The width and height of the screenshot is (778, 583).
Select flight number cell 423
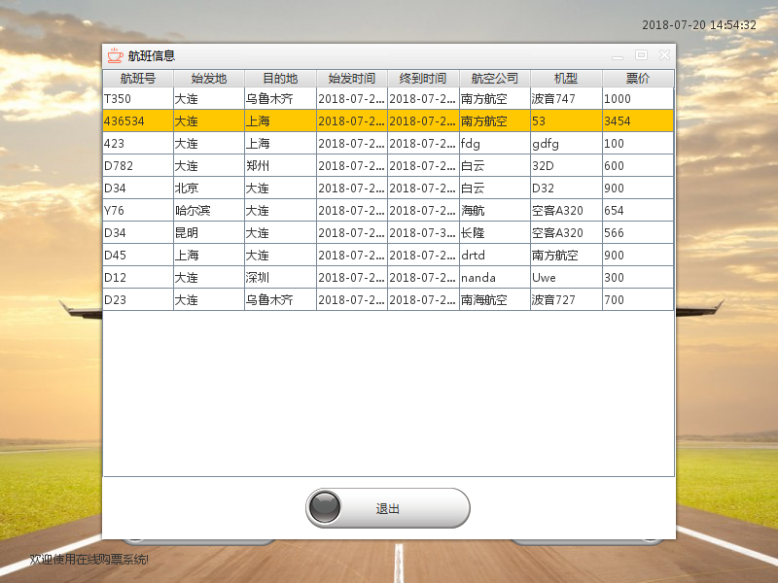[x=138, y=143]
